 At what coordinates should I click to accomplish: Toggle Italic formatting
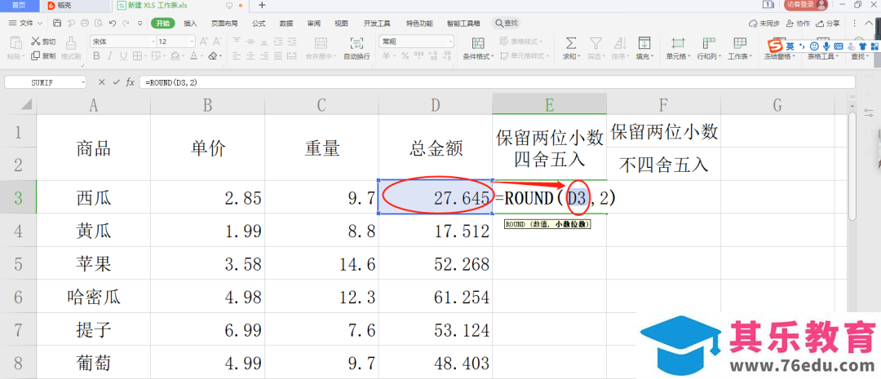click(x=109, y=55)
